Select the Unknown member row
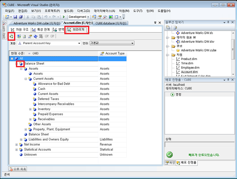 pyautogui.click(x=30, y=155)
